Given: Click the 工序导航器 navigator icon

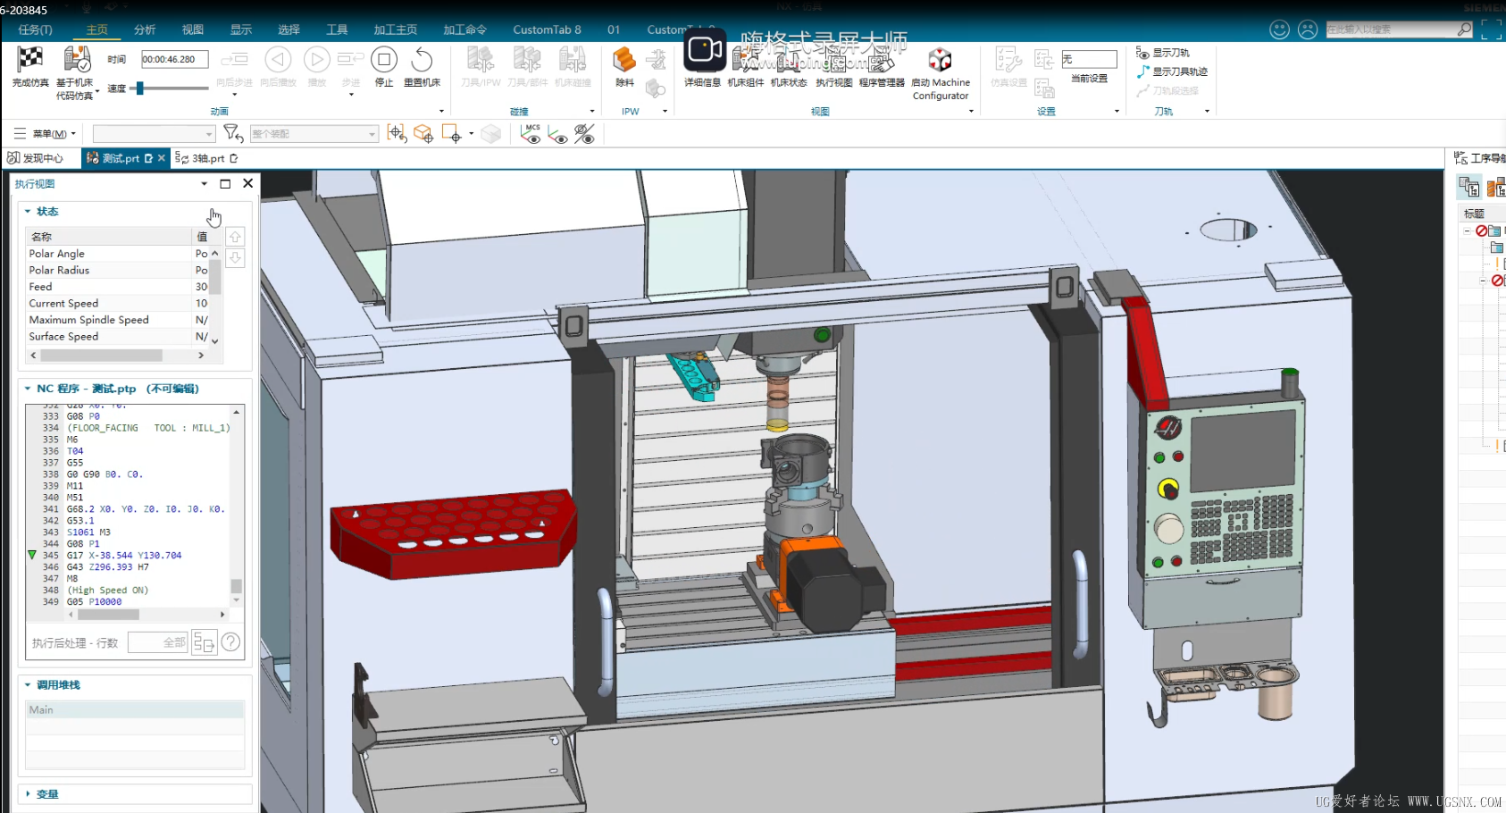Looking at the screenshot, I should point(1461,158).
